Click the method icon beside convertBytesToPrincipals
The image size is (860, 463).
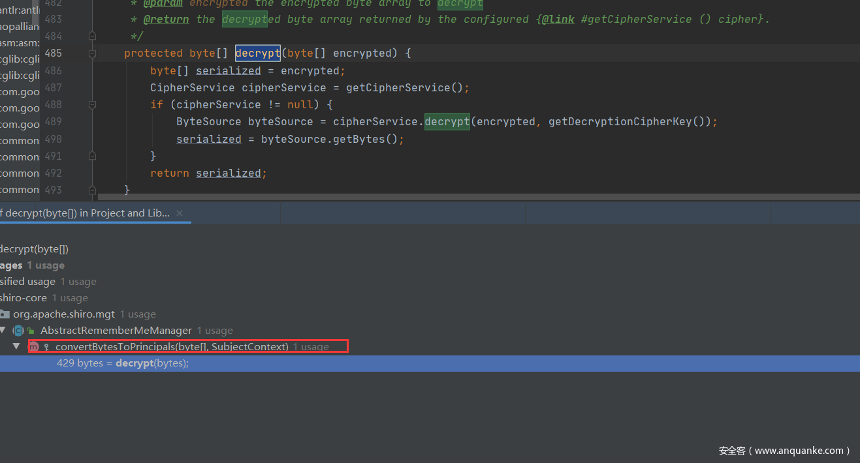pyautogui.click(x=34, y=347)
